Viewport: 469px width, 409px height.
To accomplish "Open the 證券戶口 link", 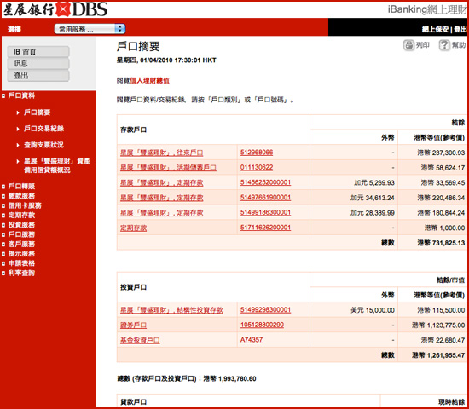I will pyautogui.click(x=133, y=325).
